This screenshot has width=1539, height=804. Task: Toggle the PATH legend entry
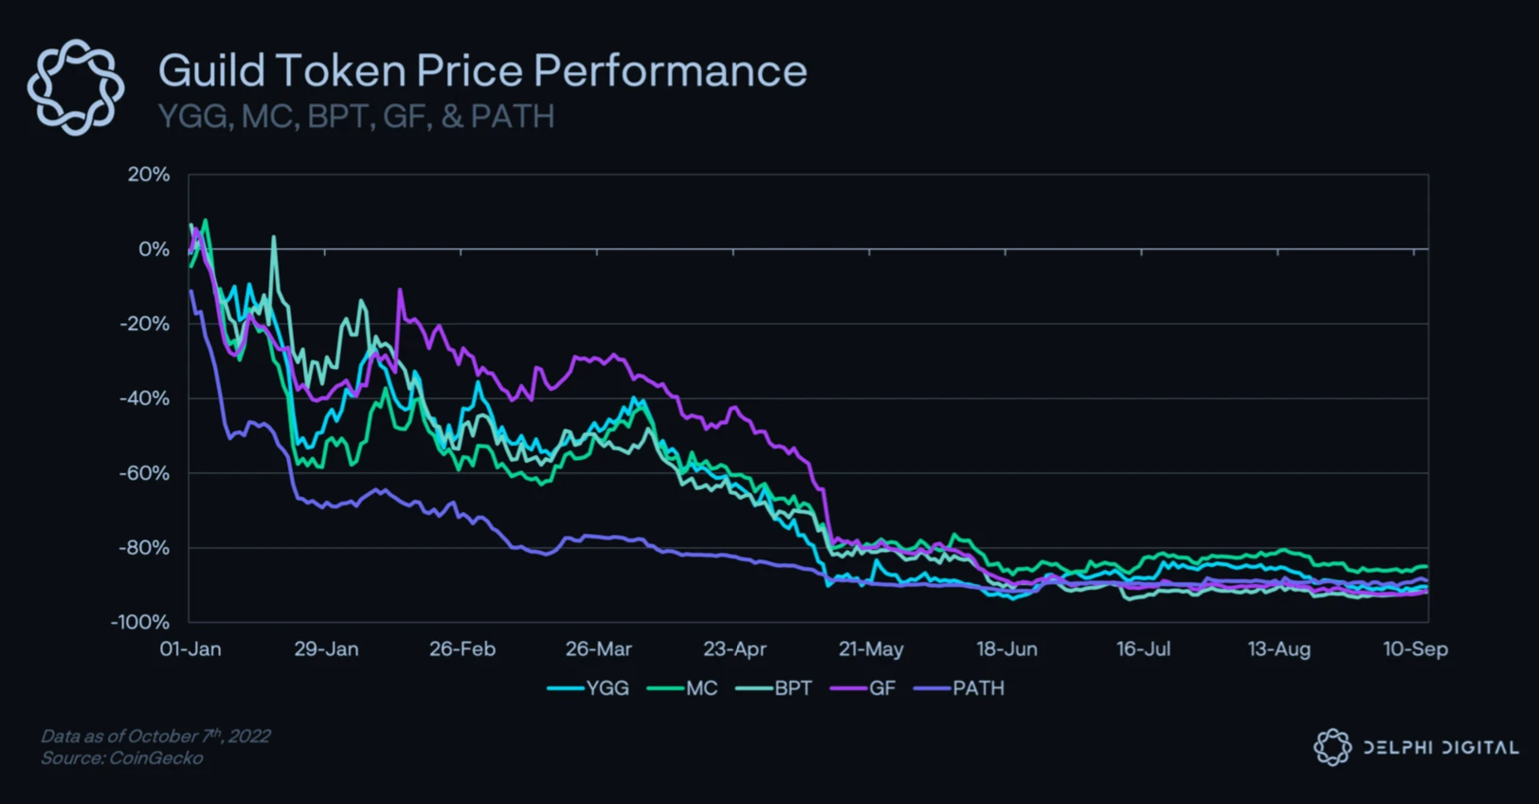[959, 688]
